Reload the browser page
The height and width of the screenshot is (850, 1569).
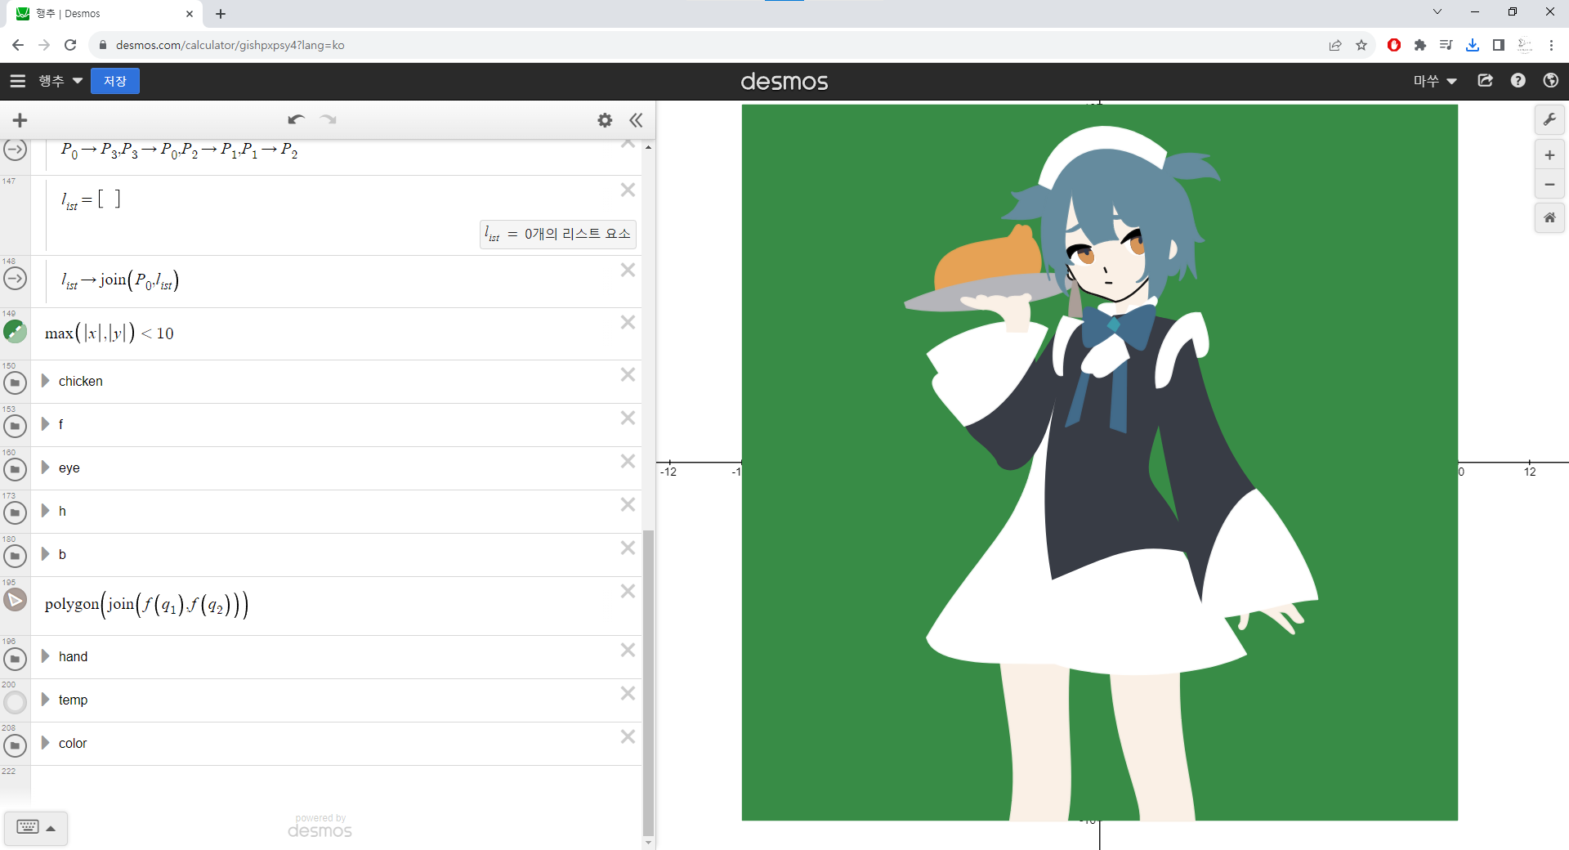tap(70, 45)
